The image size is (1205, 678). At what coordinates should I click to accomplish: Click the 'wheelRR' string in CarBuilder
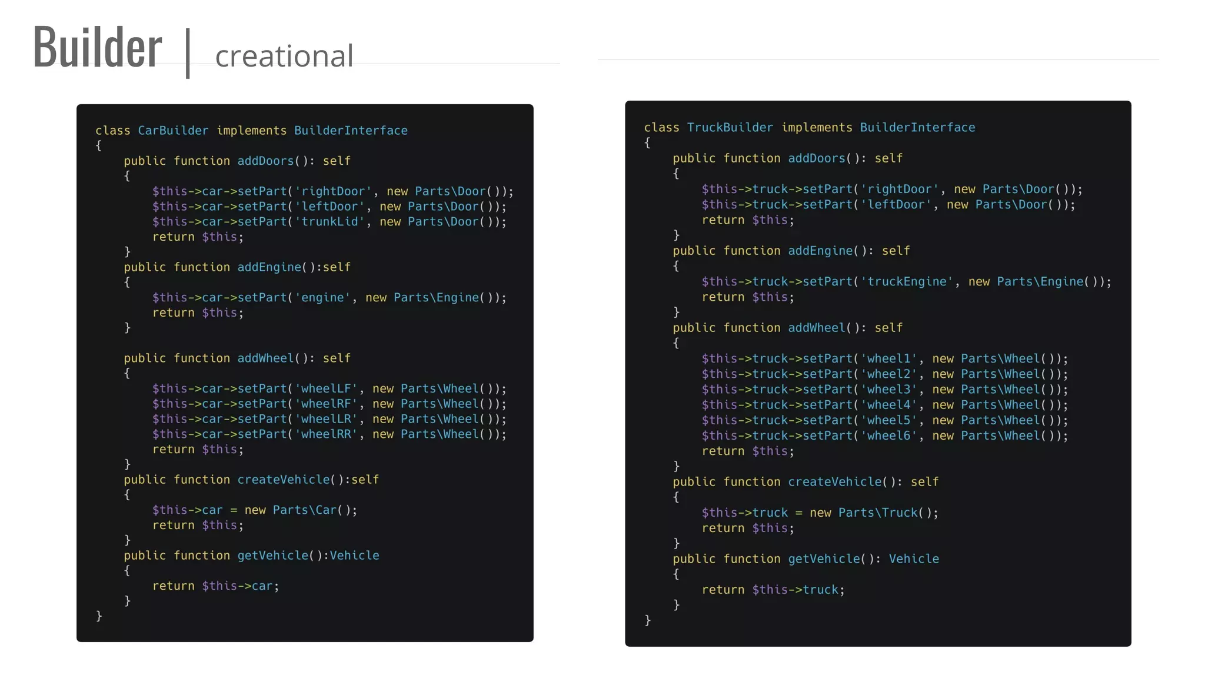pyautogui.click(x=326, y=434)
